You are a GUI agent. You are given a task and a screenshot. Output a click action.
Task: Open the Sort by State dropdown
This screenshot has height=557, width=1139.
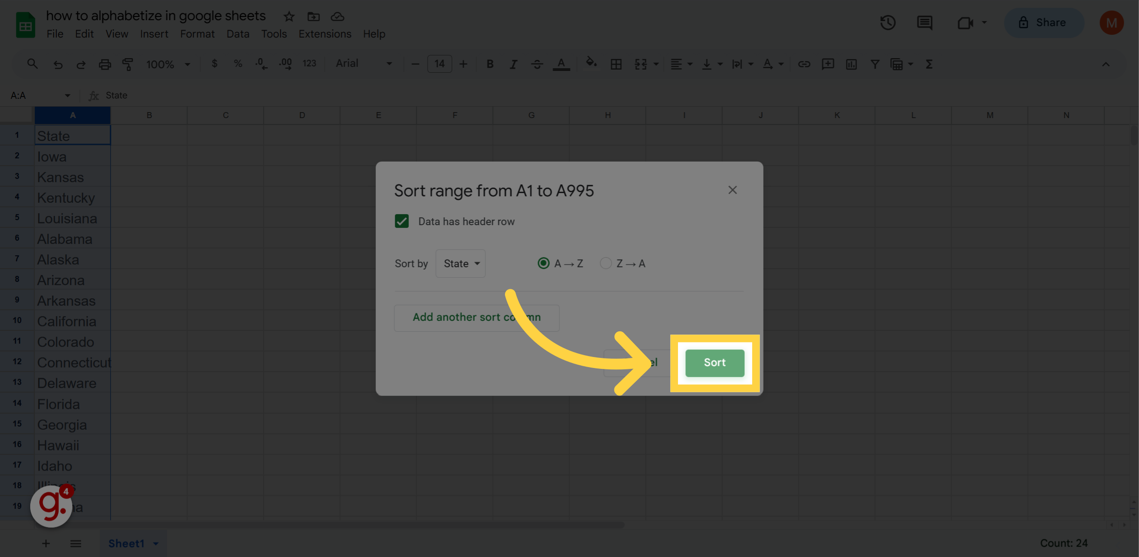(x=461, y=264)
